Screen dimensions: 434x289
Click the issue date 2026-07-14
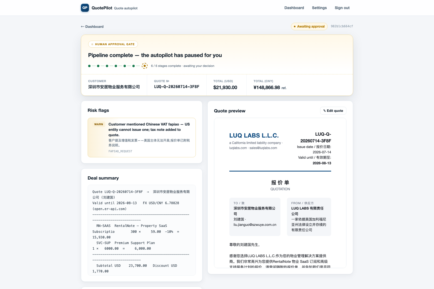pos(322,152)
